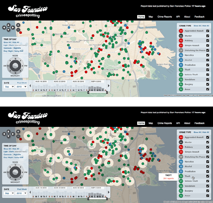Open the Sep month dropdown, top screenshot
Screen dimensions: 213x203
coord(9,87)
